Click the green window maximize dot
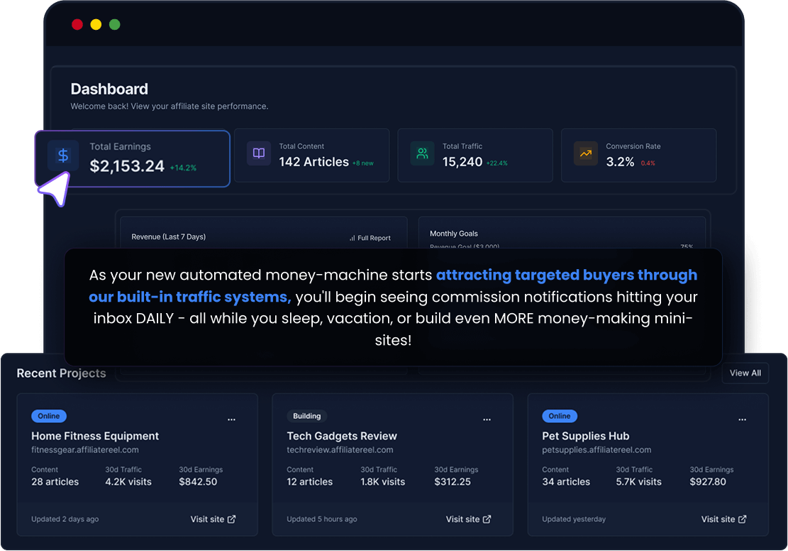 coord(115,25)
